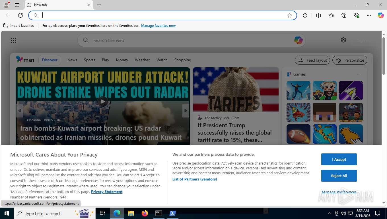The image size is (387, 219).
Task: Play the Kuwait airport video
Action: click(103, 102)
